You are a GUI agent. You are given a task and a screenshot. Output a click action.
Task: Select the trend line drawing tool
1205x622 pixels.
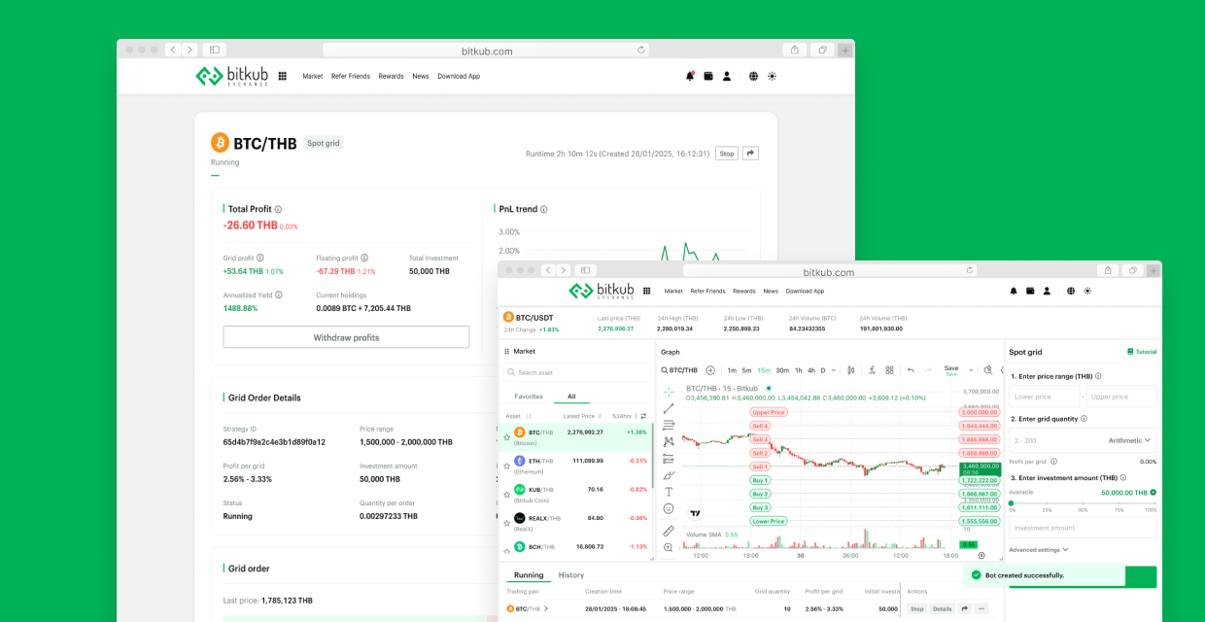click(x=669, y=408)
